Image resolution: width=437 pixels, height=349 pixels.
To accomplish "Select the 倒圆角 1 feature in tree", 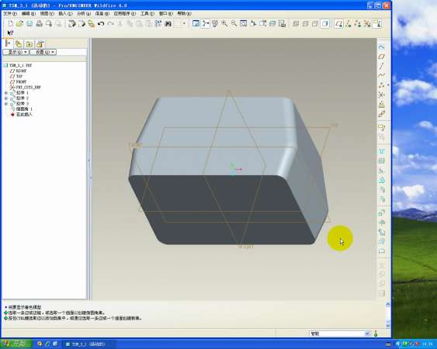I will click(22, 109).
